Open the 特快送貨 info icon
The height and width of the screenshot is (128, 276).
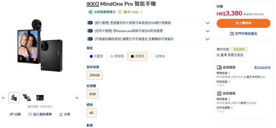click(229, 82)
